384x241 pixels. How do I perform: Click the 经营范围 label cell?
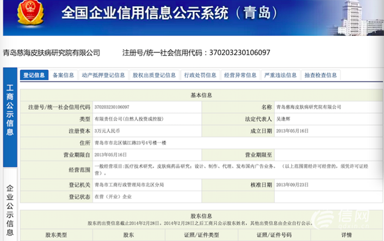[x=56, y=169]
